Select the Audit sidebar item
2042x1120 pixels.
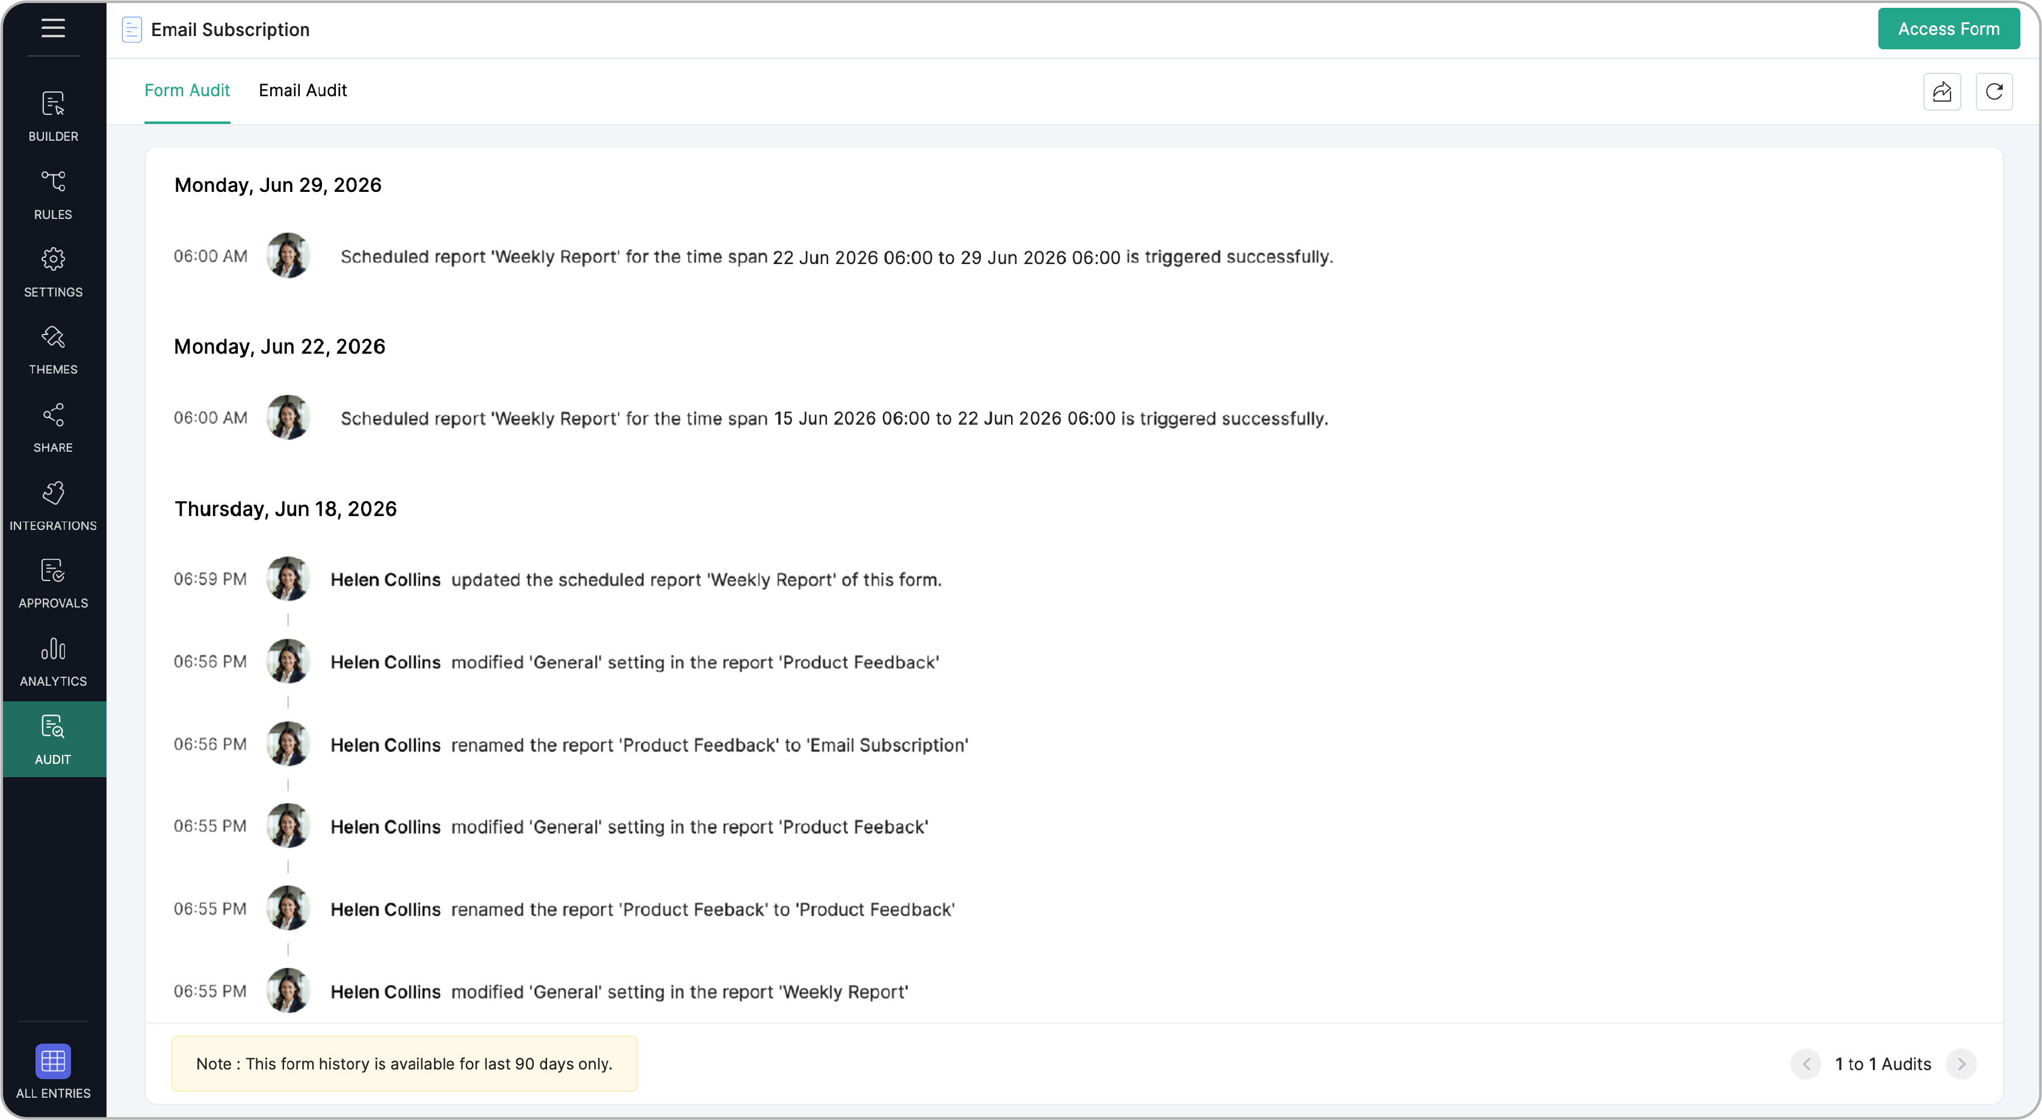click(53, 739)
